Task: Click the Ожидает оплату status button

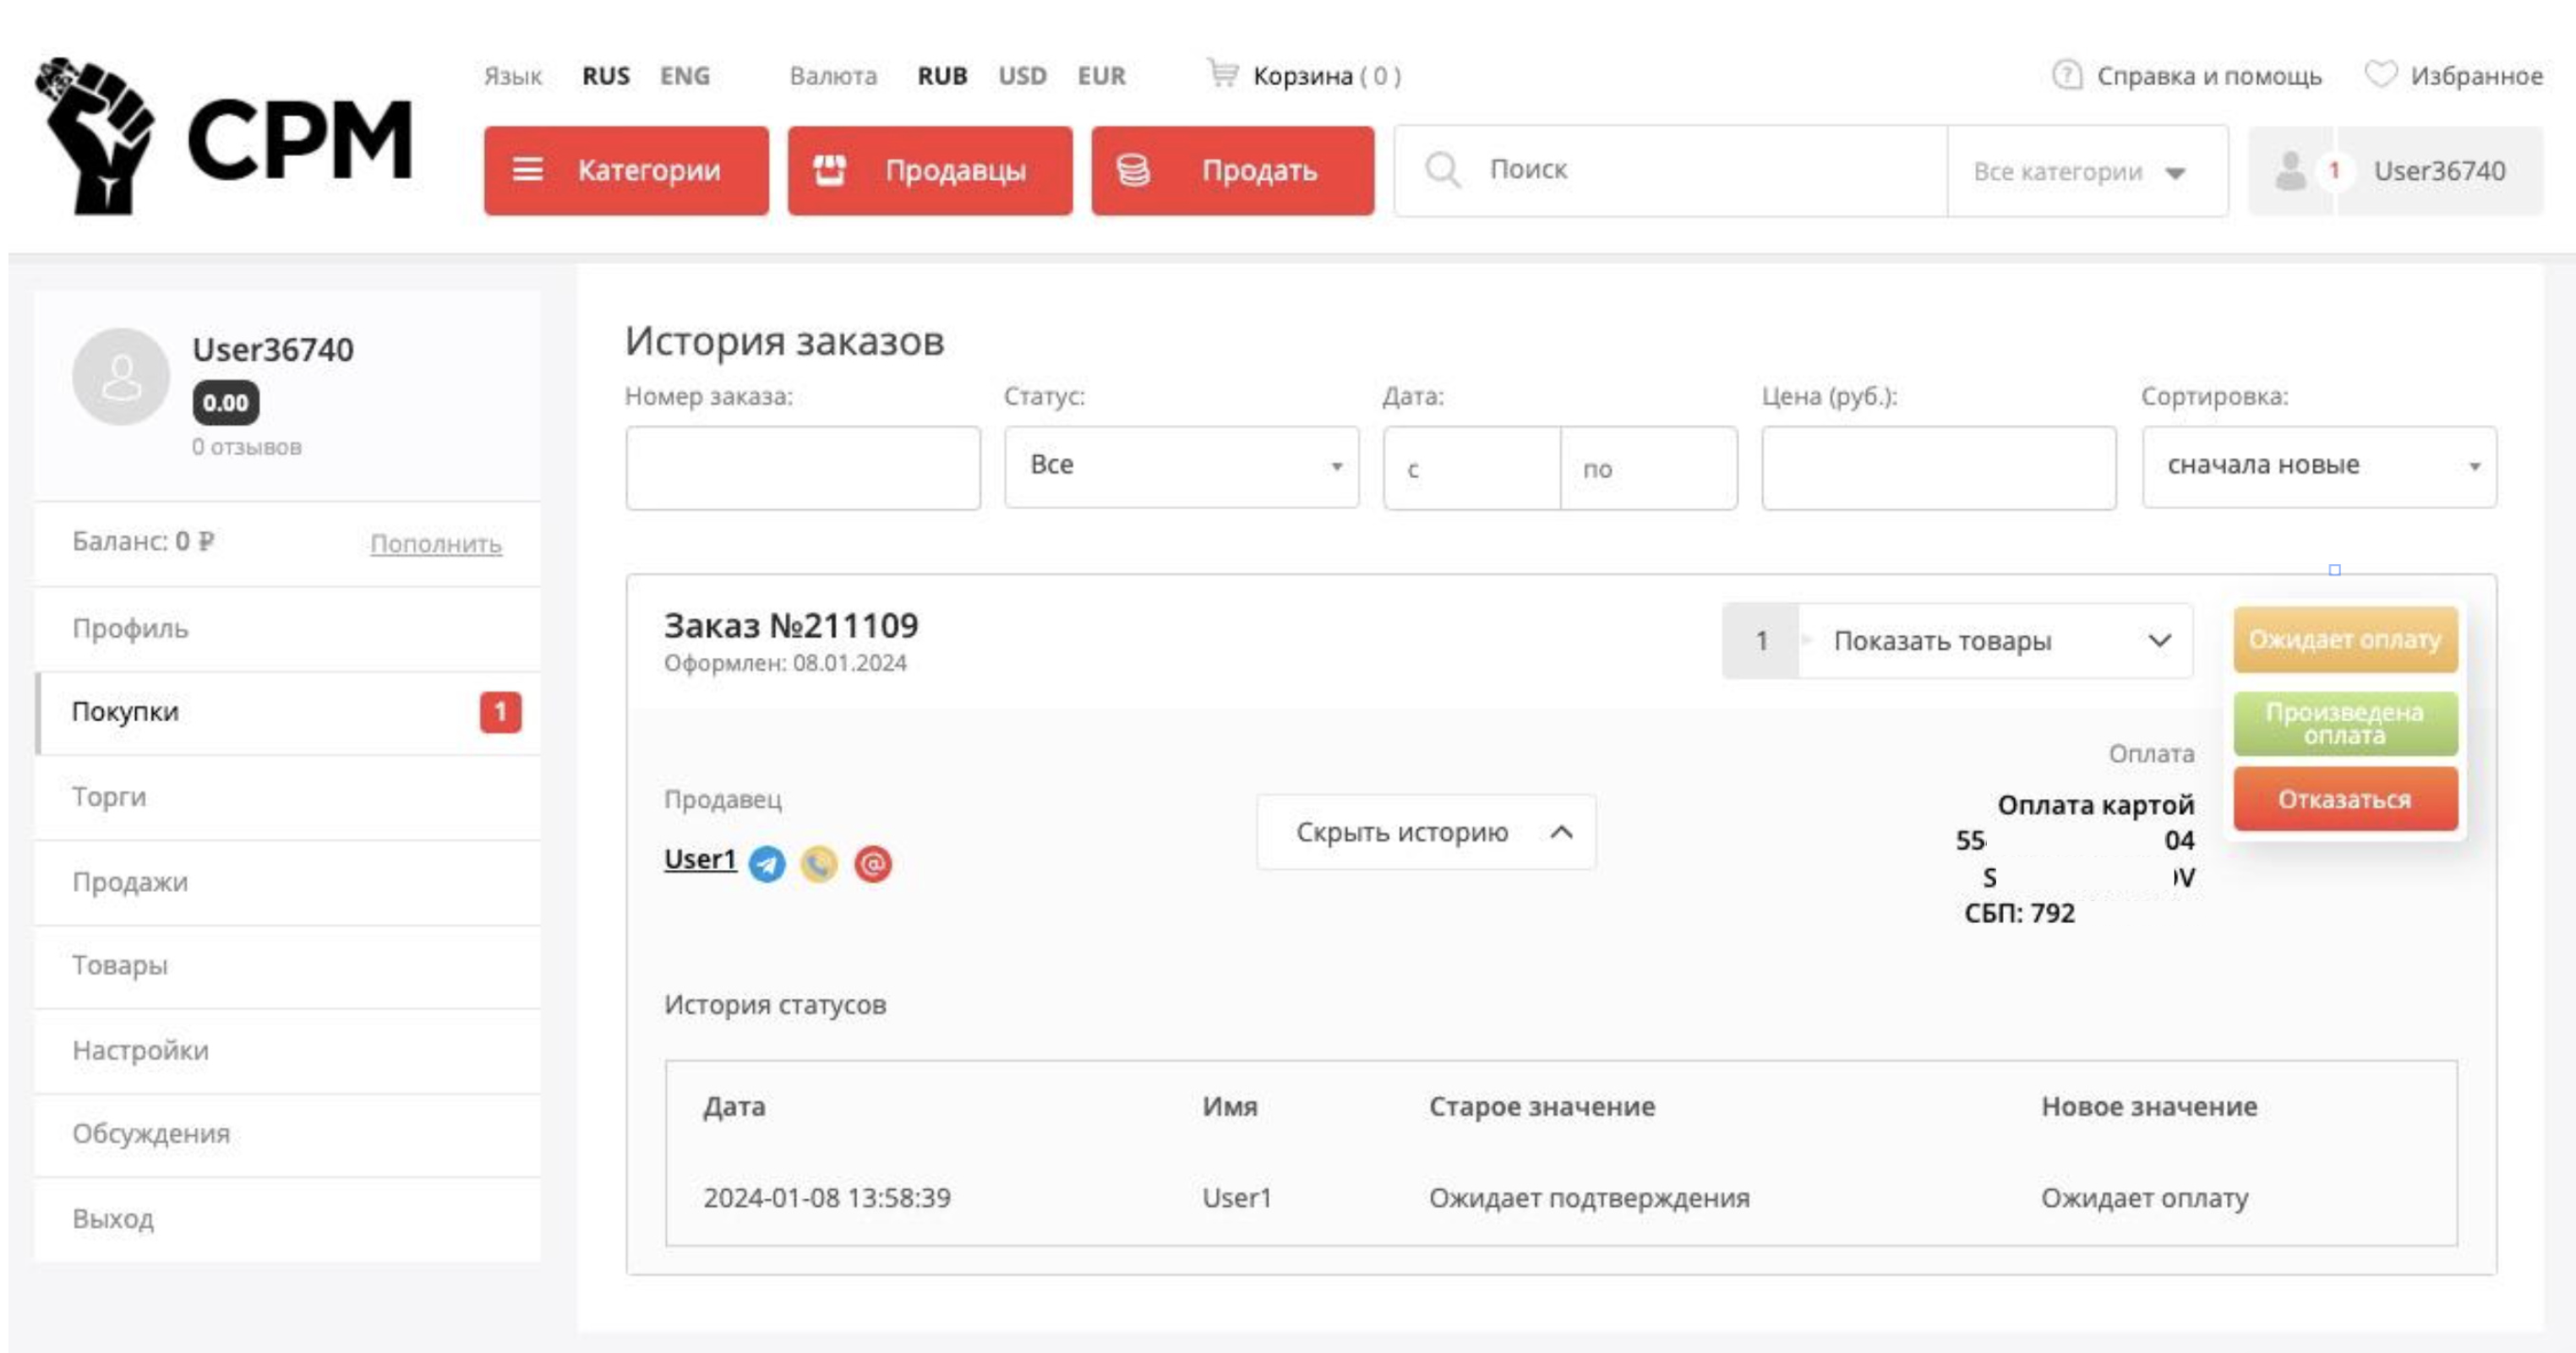Action: pos(2345,639)
